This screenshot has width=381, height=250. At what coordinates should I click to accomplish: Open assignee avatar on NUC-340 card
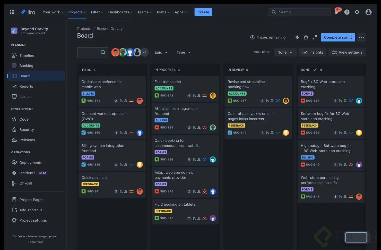tap(359, 165)
